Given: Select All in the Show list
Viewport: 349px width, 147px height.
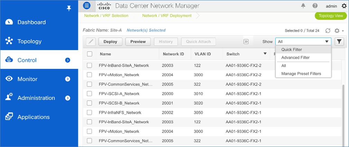Looking at the screenshot, I should [303, 66].
